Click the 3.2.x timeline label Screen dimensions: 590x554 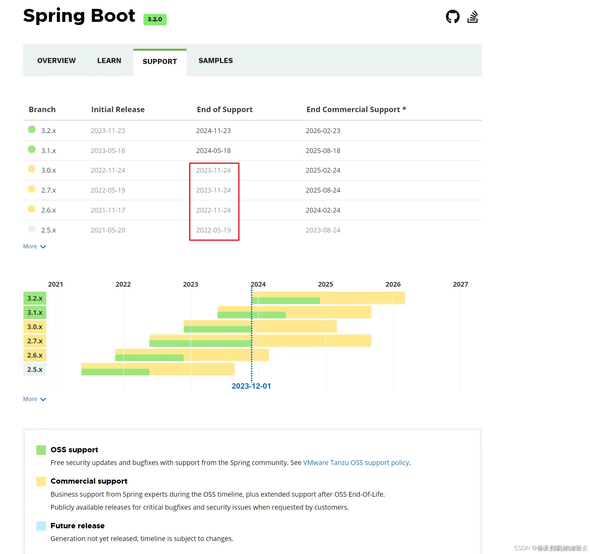(x=35, y=298)
